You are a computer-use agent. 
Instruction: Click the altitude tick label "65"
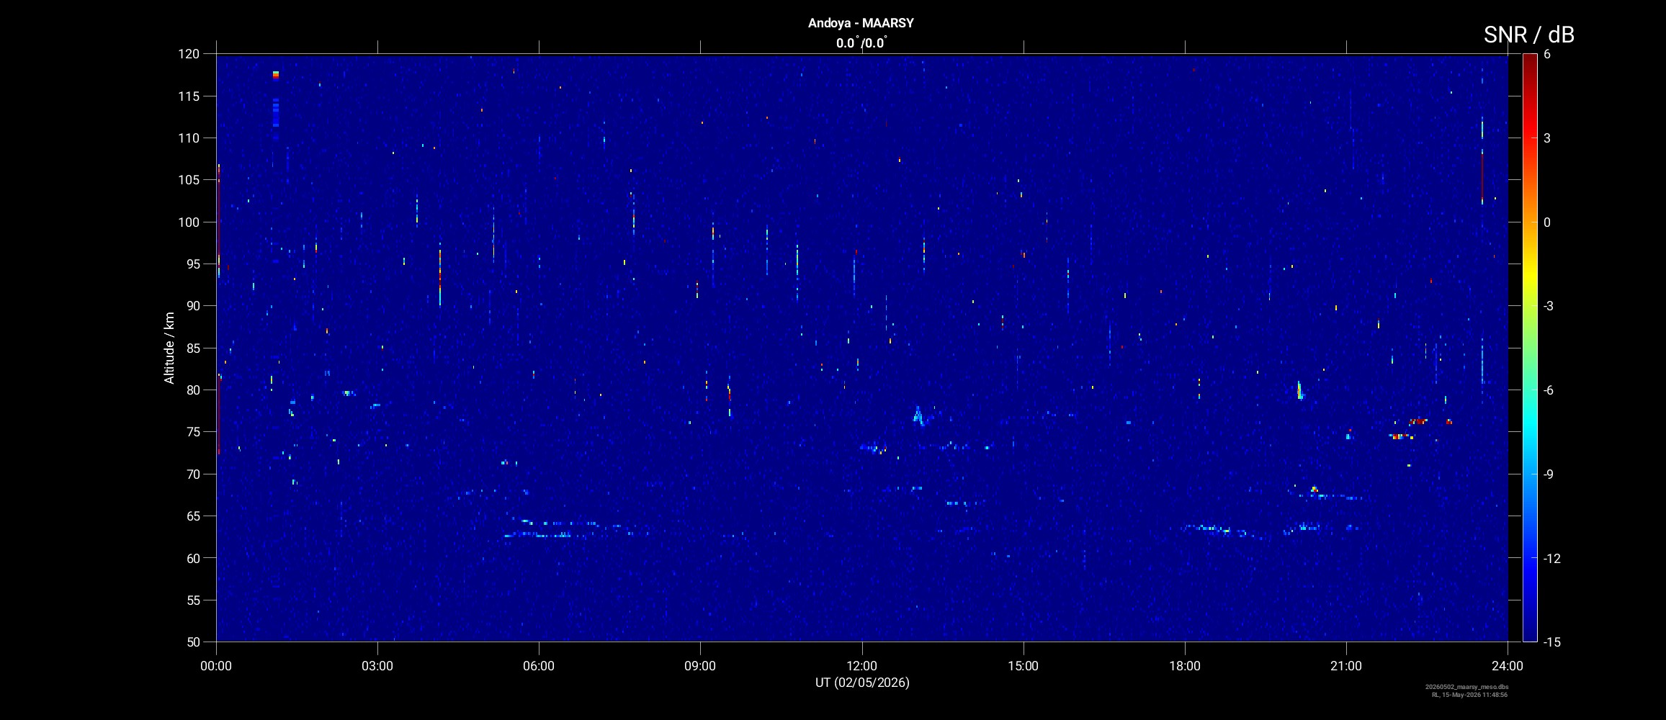tap(192, 516)
